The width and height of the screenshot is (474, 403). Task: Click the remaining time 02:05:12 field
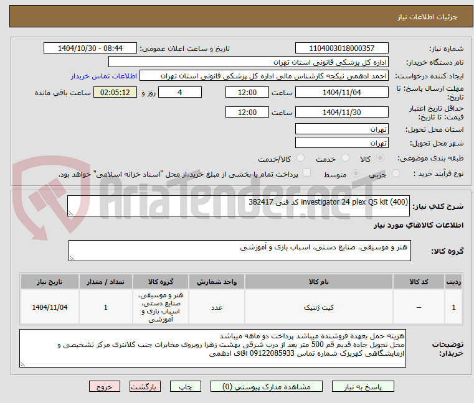click(x=115, y=93)
